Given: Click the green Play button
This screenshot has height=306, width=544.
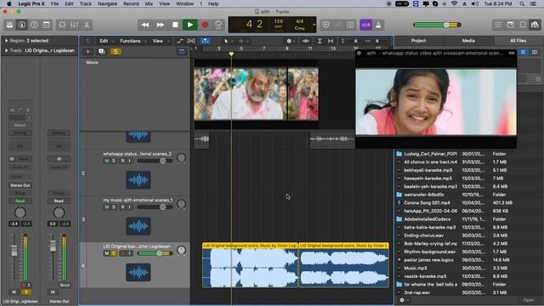Looking at the screenshot, I should (x=190, y=25).
